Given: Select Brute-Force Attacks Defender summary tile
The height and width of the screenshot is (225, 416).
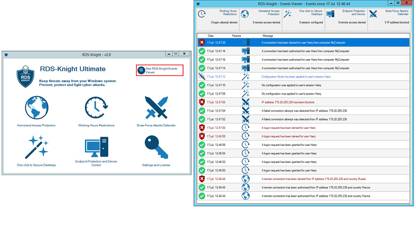Looking at the screenshot, I should point(389,20).
